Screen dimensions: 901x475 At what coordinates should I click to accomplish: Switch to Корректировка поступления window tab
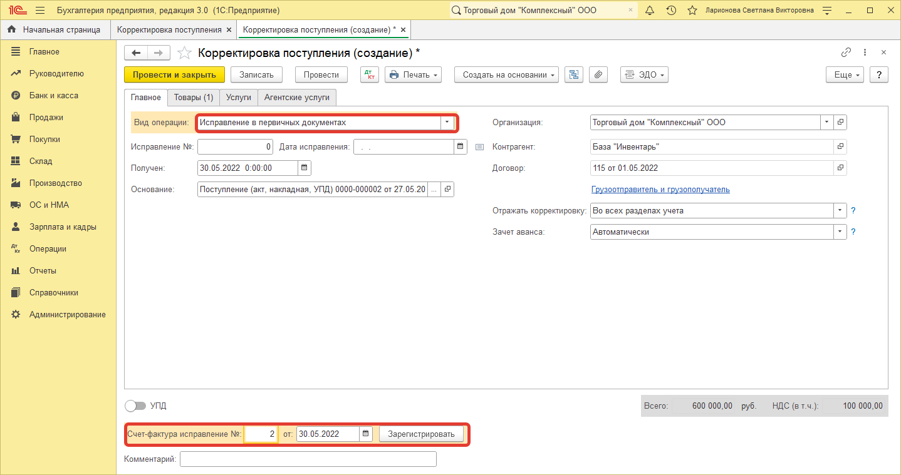169,29
